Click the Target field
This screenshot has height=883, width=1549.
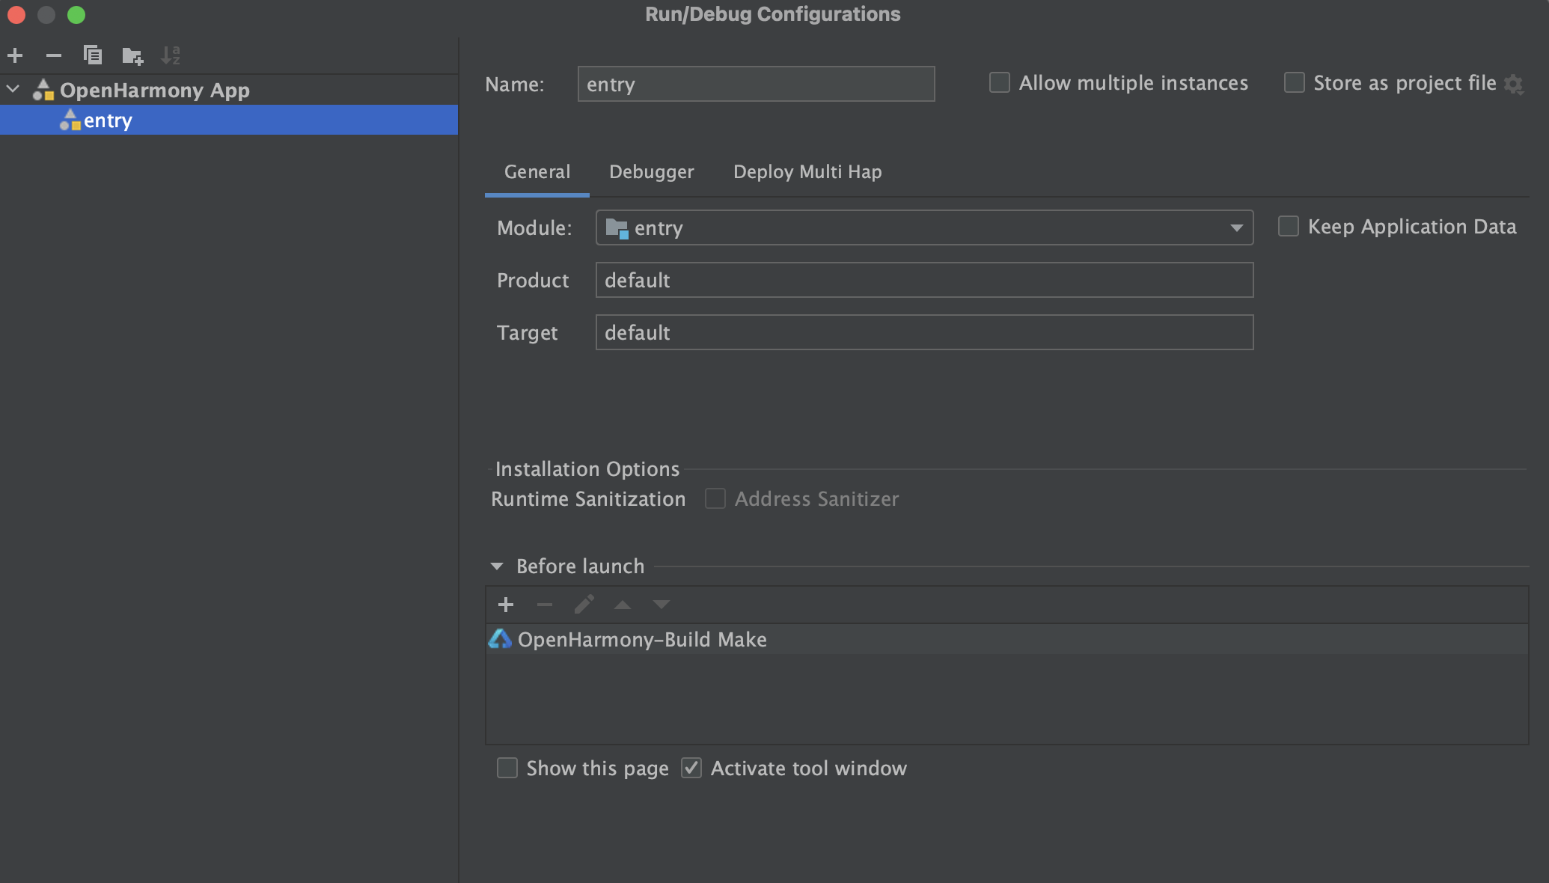coord(925,332)
